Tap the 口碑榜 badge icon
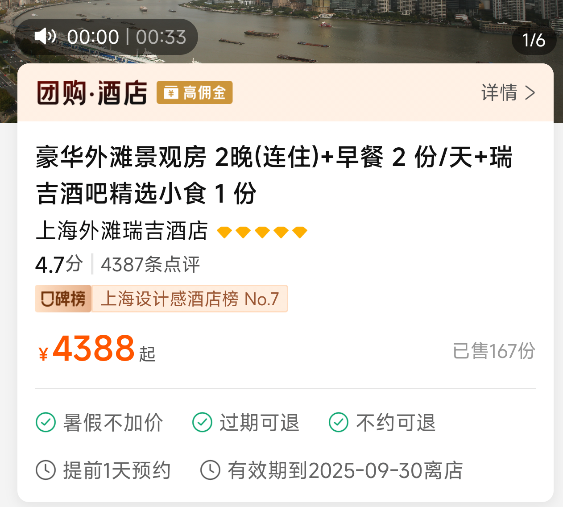 (63, 299)
